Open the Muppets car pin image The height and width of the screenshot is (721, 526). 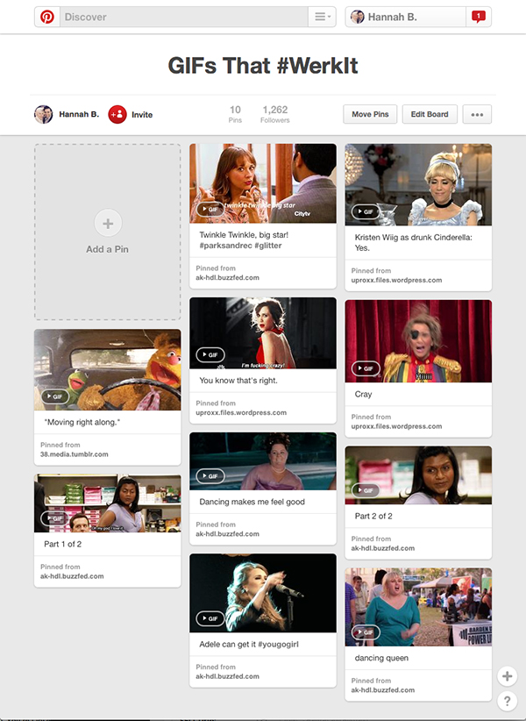(108, 369)
